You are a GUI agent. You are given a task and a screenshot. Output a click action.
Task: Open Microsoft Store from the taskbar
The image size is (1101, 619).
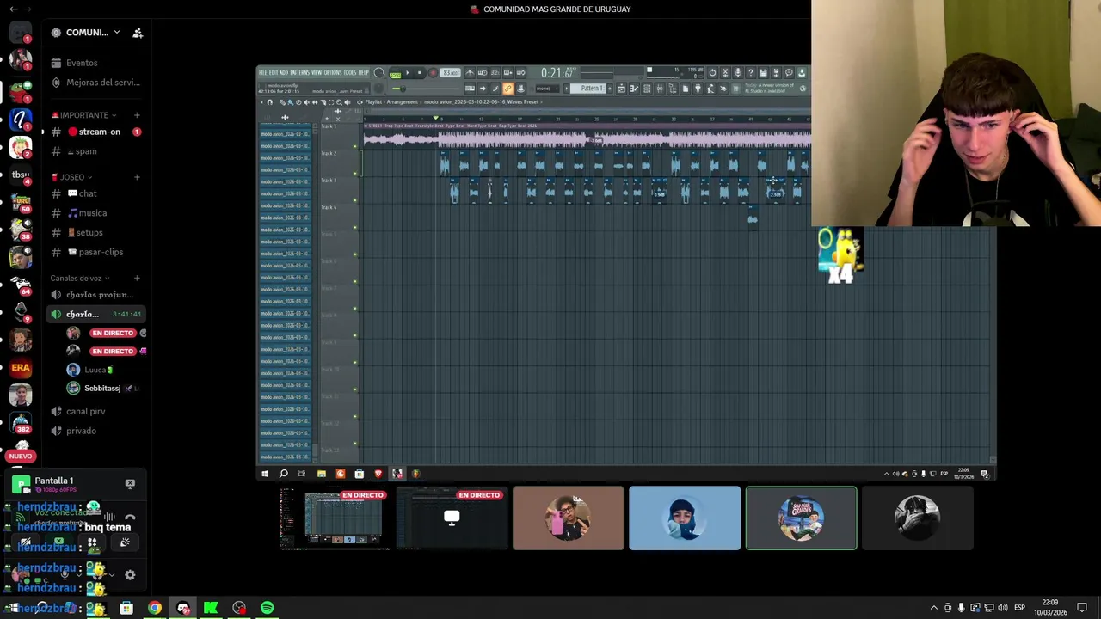[126, 608]
